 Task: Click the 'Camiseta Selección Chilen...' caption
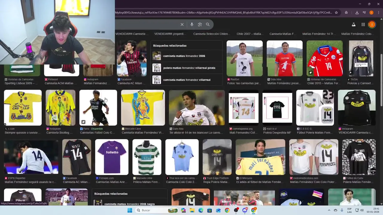click(212, 34)
